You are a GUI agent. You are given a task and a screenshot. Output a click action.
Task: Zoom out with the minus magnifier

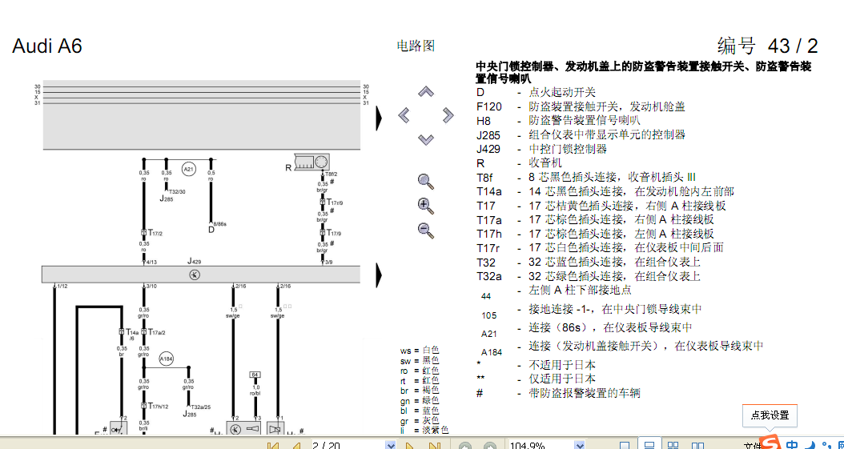(426, 231)
